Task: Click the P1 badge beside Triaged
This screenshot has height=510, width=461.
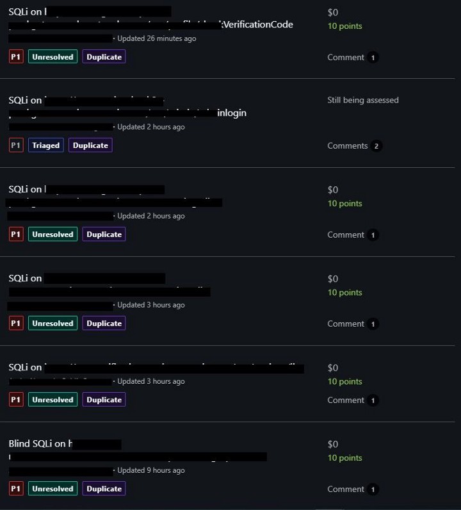Action: click(16, 145)
